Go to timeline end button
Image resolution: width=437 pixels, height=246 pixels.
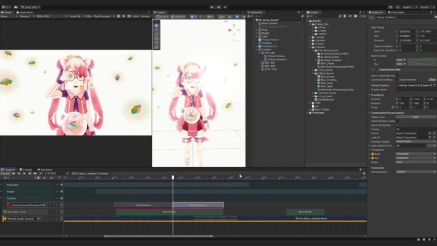coord(35,174)
